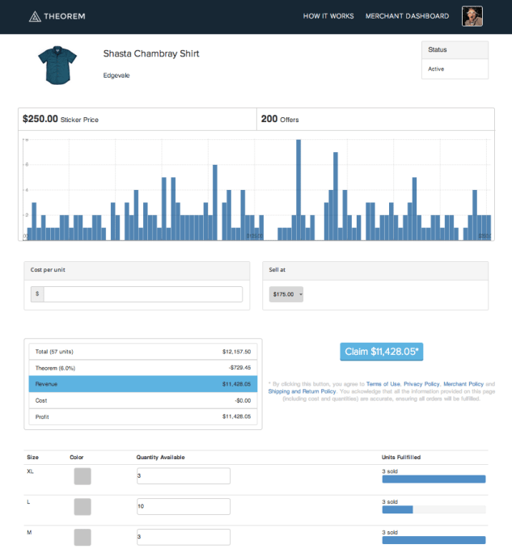Open the Terms of Use link
The image size is (512, 549).
(383, 384)
